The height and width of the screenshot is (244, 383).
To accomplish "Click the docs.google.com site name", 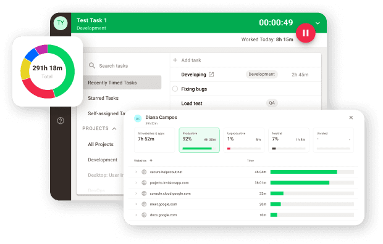I will [163, 215].
